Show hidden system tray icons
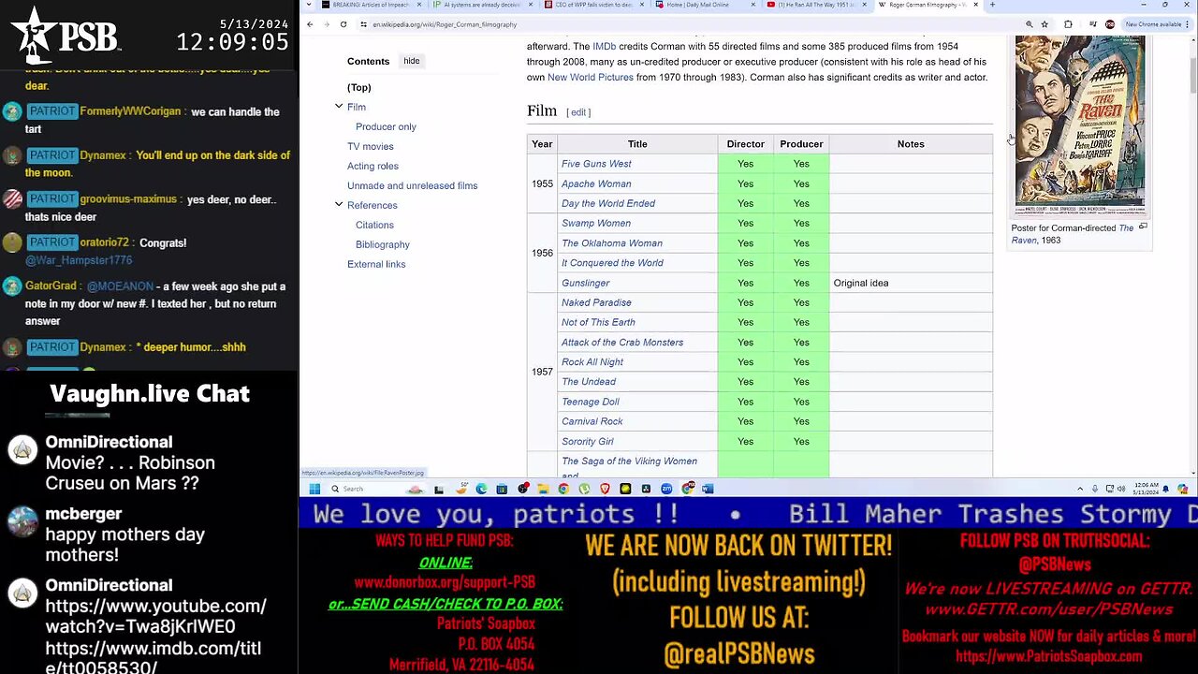Image resolution: width=1198 pixels, height=674 pixels. (1080, 489)
